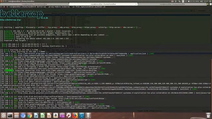Click the 'Proxy starting on 192.168.1.7:8080' line
This screenshot has width=212, height=119.
click(x=24, y=52)
